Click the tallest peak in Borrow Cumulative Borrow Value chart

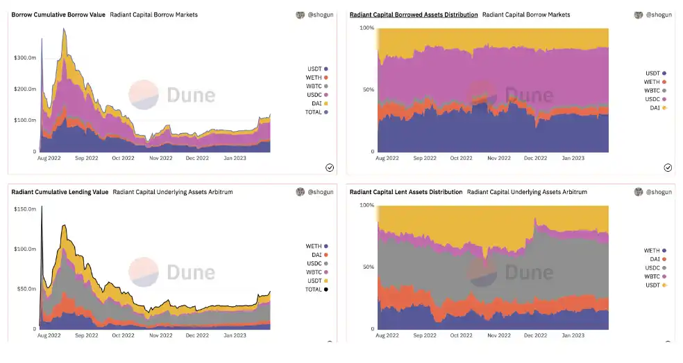pyautogui.click(x=64, y=30)
